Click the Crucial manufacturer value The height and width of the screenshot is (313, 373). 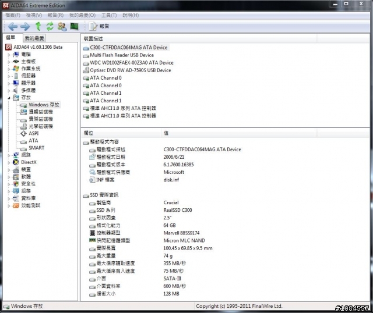point(171,202)
